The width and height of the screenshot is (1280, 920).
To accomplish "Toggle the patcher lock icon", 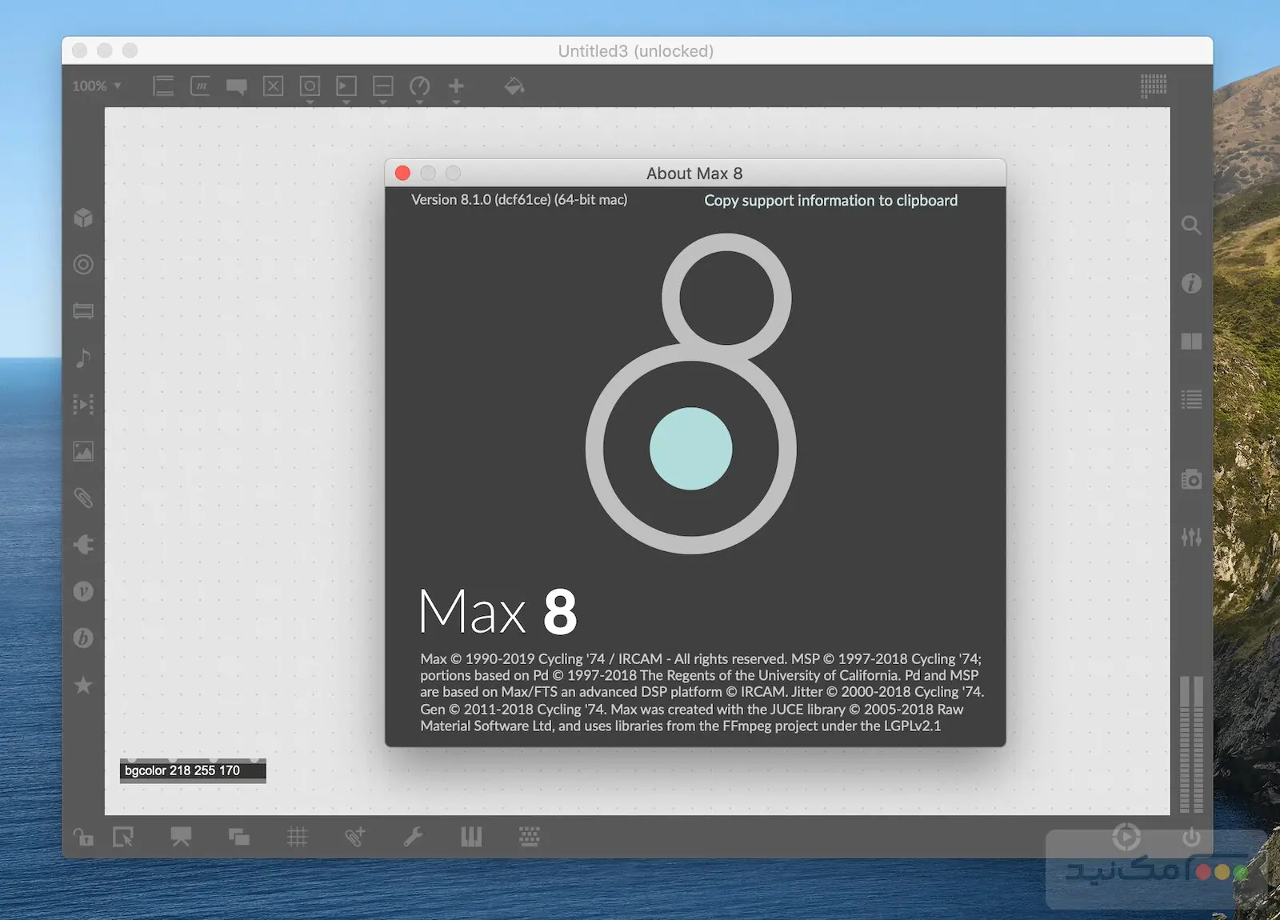I will [83, 838].
